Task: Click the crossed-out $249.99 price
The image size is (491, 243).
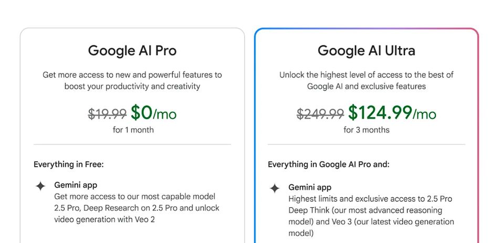Action: tap(320, 113)
